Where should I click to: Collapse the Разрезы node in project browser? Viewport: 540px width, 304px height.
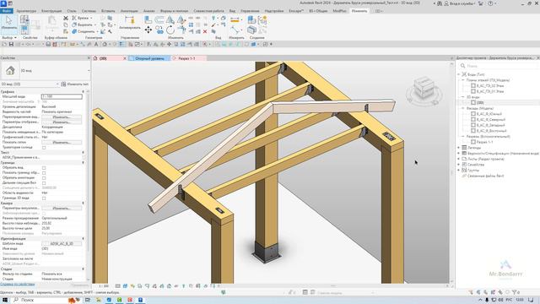[463, 136]
